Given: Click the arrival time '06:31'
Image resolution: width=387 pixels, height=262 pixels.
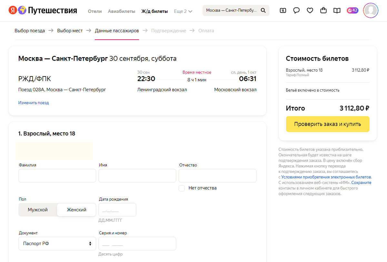Looking at the screenshot, I should 248,79.
